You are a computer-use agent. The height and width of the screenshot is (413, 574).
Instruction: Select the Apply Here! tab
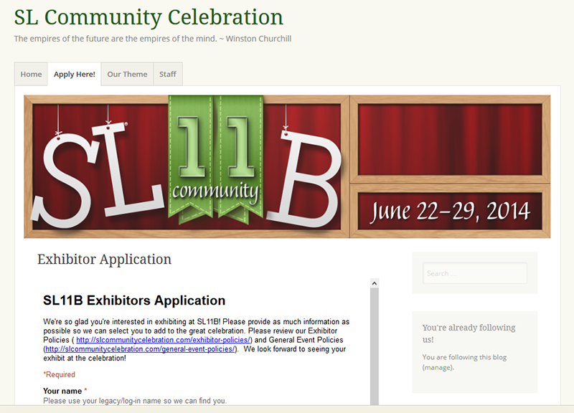(75, 74)
